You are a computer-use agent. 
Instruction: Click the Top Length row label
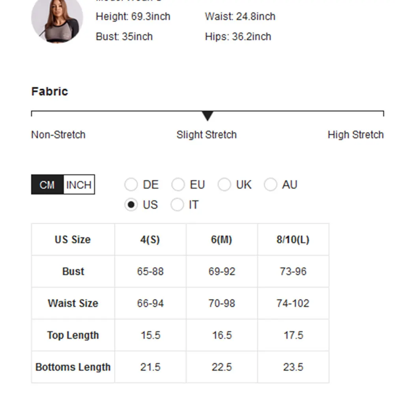[x=73, y=335]
